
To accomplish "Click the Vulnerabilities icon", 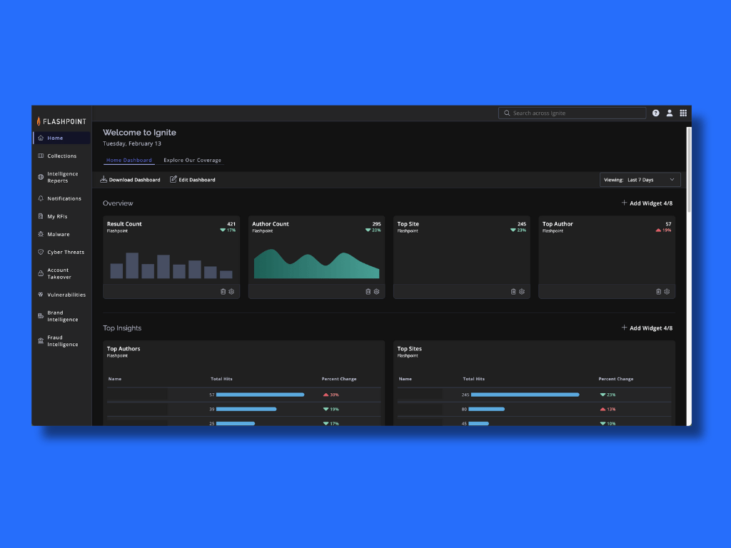I will (x=41, y=295).
